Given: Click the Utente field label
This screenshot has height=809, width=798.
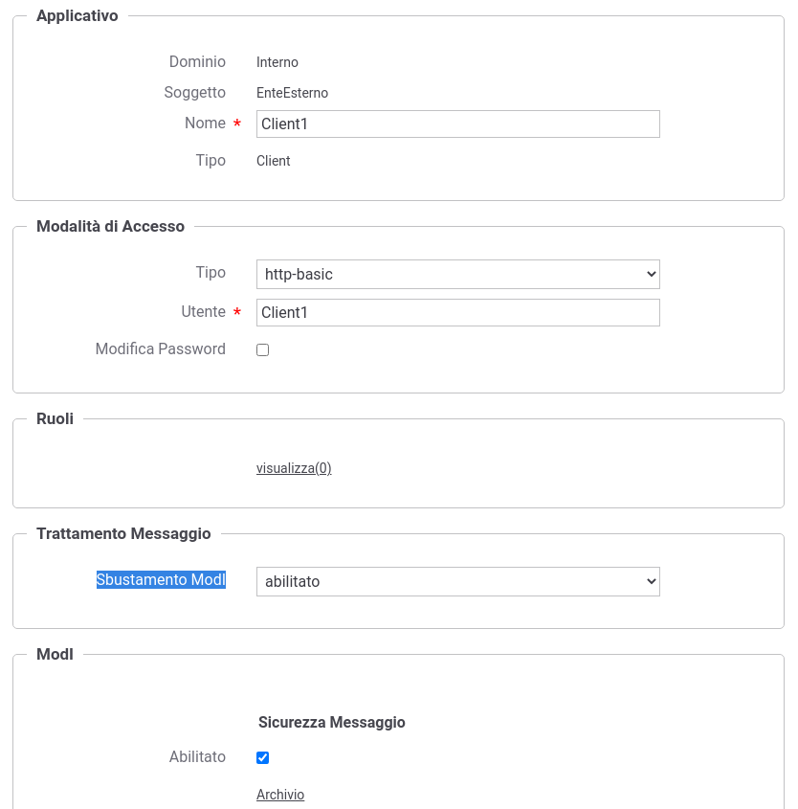Looking at the screenshot, I should tap(203, 311).
